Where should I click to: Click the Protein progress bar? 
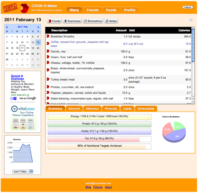[99, 124]
